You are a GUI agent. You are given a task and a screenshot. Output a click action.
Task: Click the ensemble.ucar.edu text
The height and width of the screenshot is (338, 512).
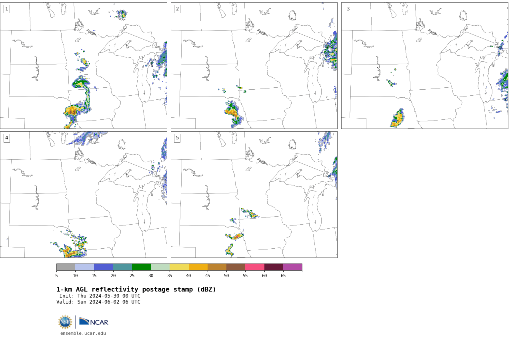tap(83, 333)
